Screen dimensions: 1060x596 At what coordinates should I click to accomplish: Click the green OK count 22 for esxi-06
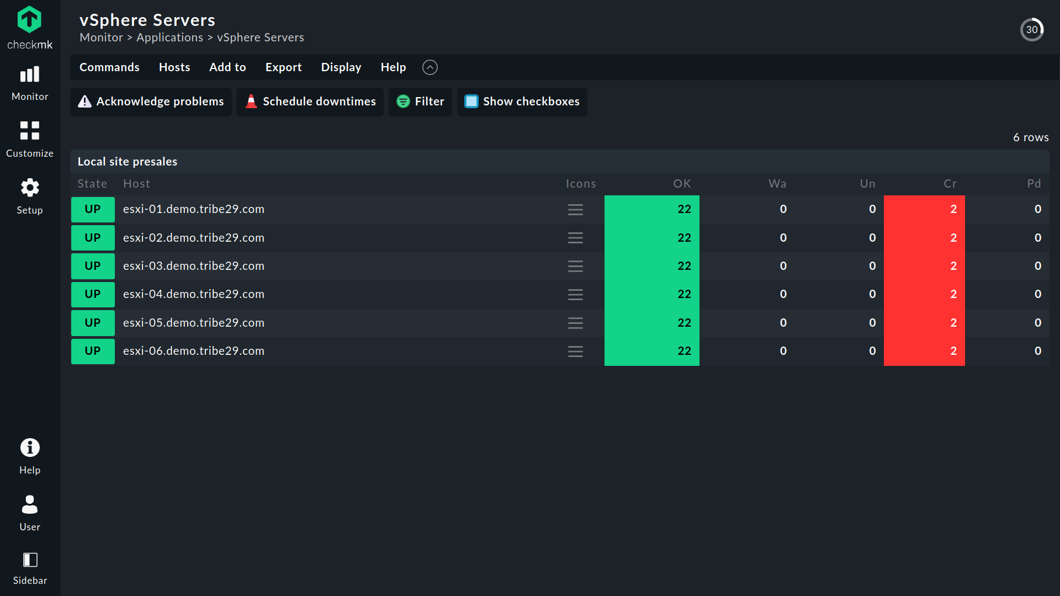(x=651, y=351)
